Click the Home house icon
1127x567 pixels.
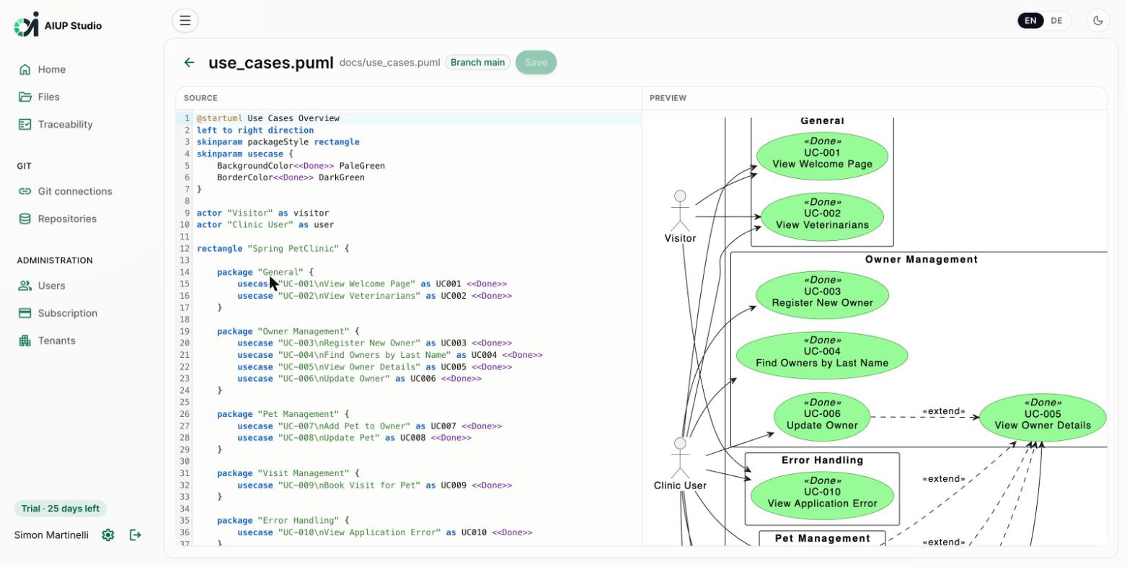pyautogui.click(x=25, y=69)
